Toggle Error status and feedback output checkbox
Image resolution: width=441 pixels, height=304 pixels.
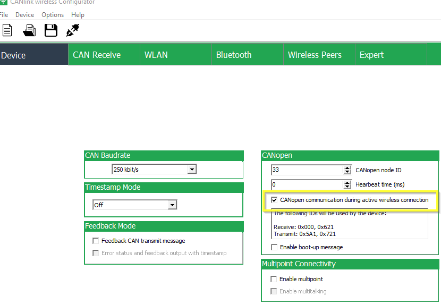coord(96,253)
